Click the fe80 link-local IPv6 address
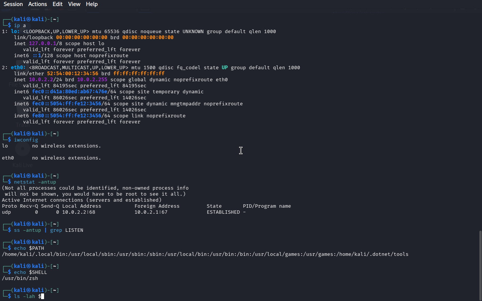 (x=67, y=116)
